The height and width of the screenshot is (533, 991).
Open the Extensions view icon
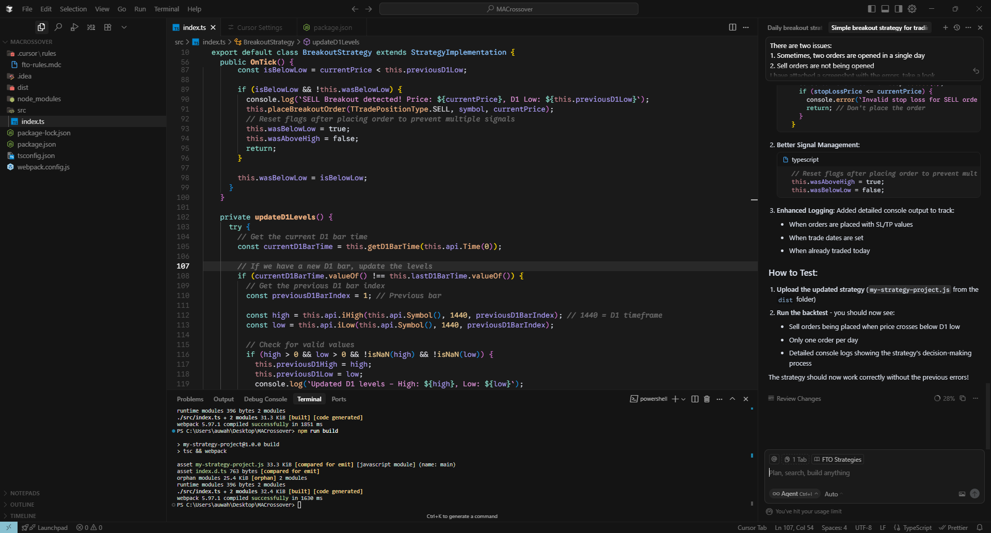(108, 27)
